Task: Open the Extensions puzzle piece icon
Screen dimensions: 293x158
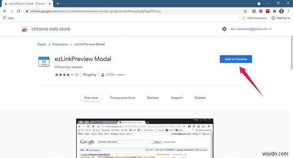Action: point(274,11)
